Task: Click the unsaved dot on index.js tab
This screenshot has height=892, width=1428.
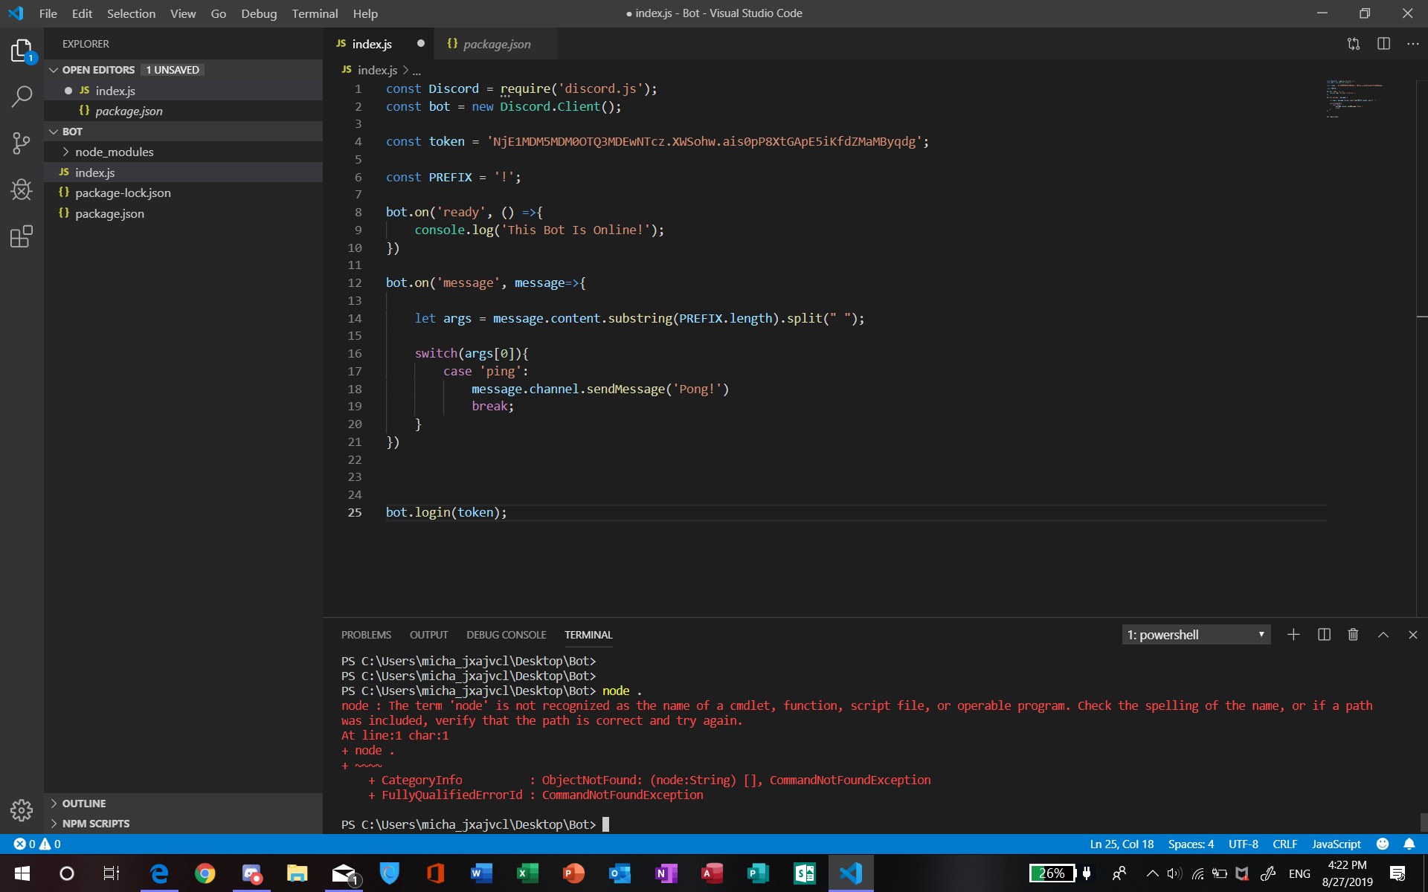Action: pos(421,44)
